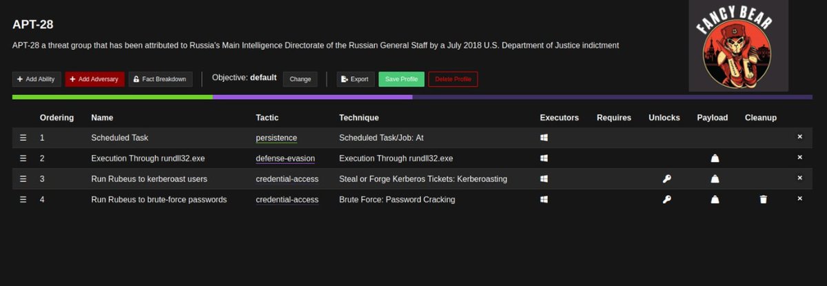
Task: Open the Fact Breakdown
Action: coord(160,79)
